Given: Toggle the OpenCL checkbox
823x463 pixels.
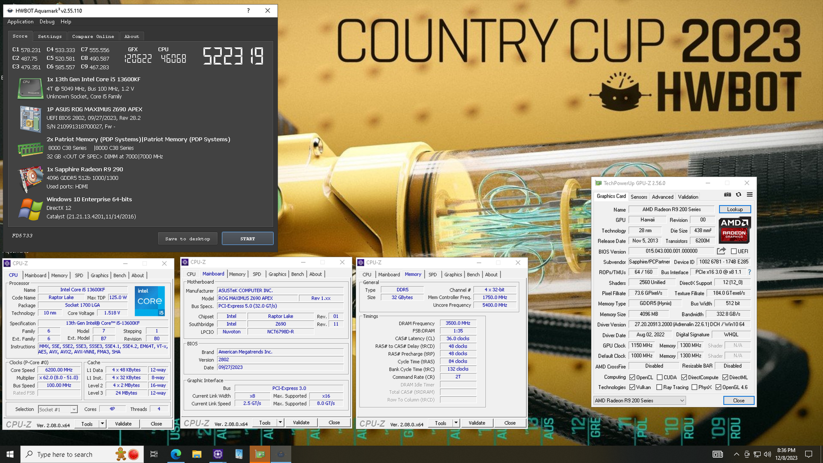Looking at the screenshot, I should pos(632,377).
